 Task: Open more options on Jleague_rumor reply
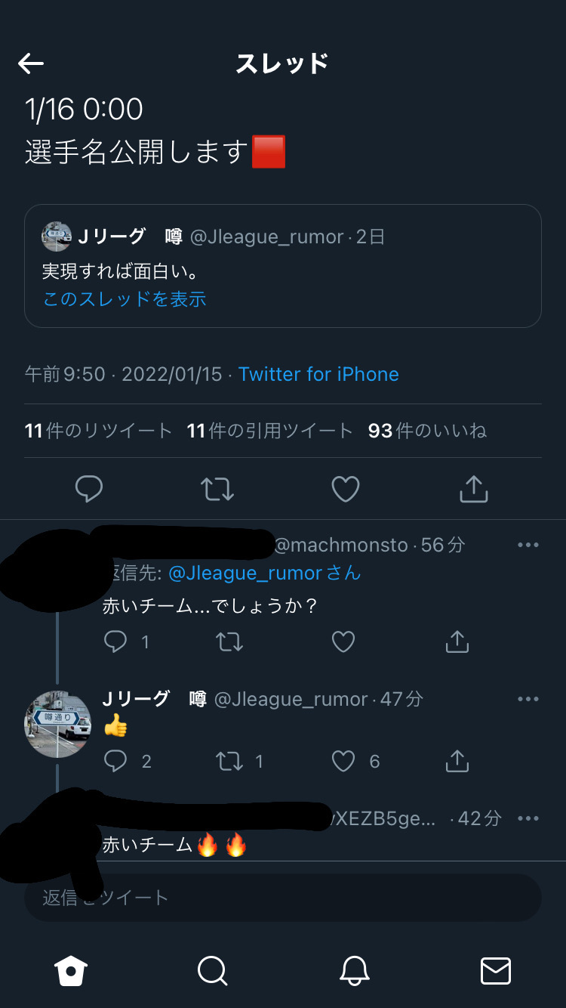coord(528,699)
